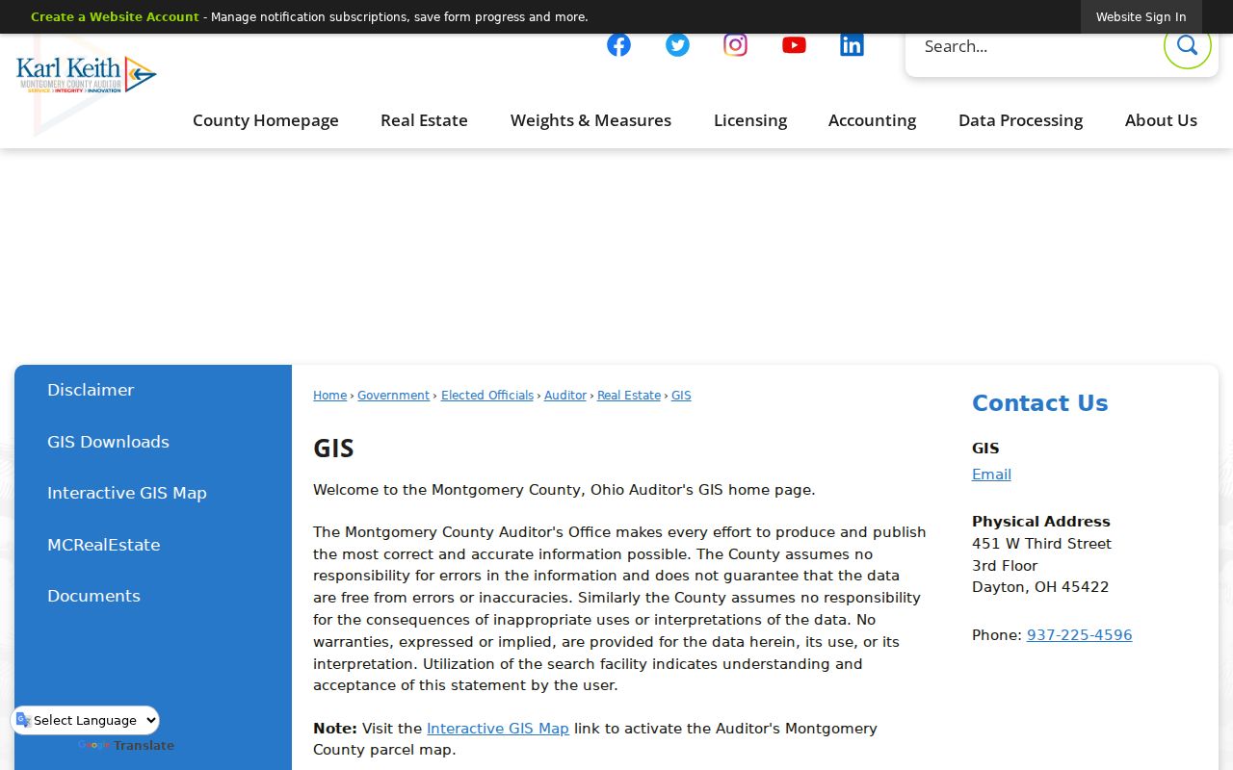This screenshot has width=1233, height=770.
Task: Open the YouTube social icon
Action: tap(794, 45)
